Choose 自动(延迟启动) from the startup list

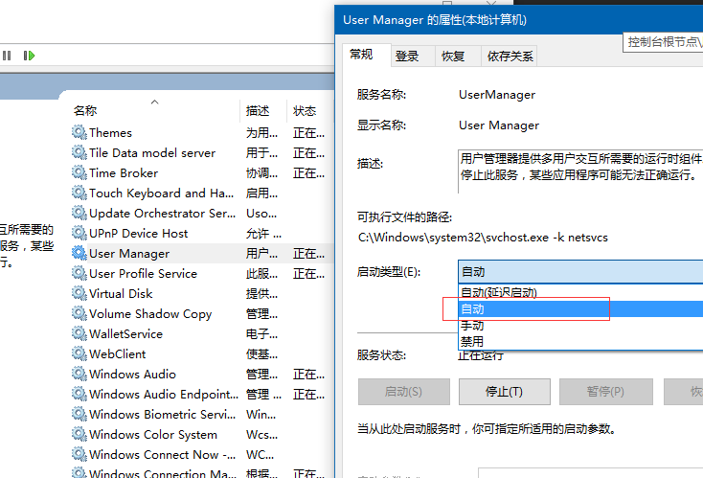pyautogui.click(x=511, y=293)
